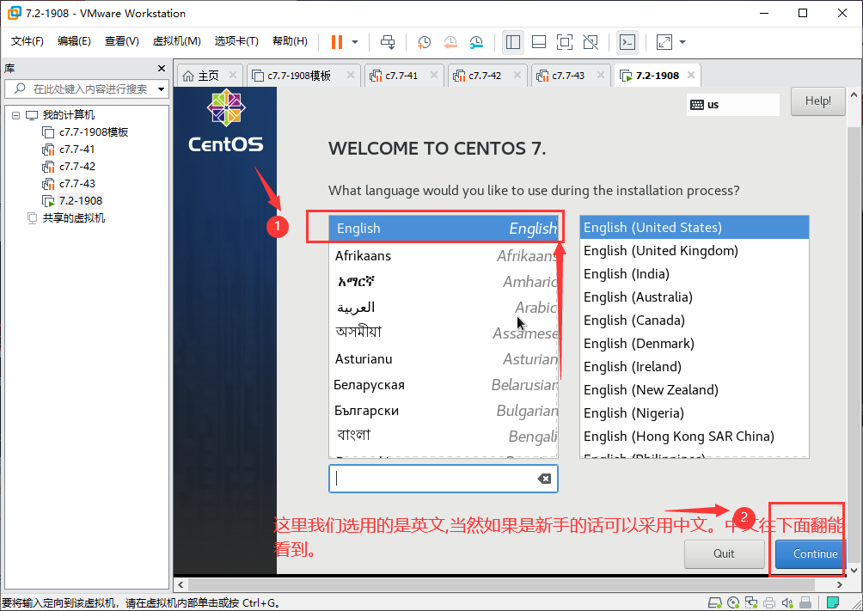Select Arabic in the language list

[444, 307]
